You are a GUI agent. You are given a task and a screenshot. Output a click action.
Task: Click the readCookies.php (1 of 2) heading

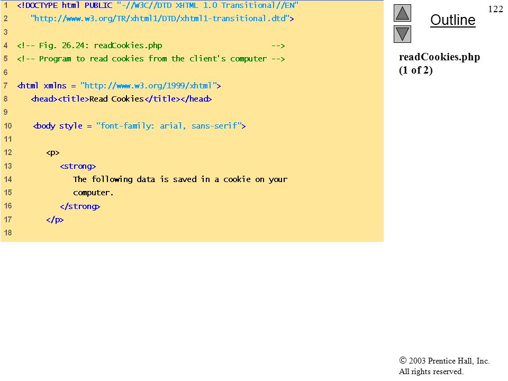tap(439, 63)
